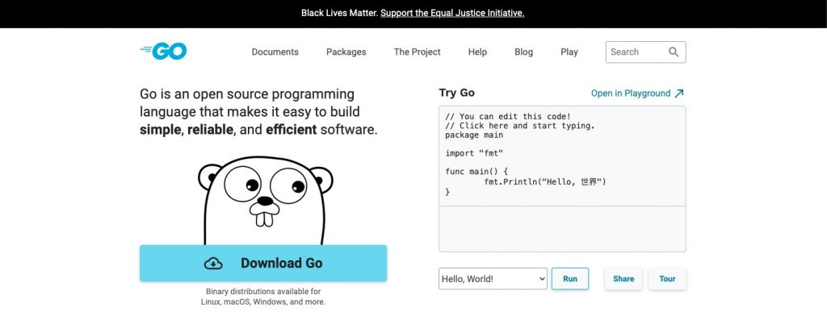Click the Share button
This screenshot has width=827, height=320.
[x=623, y=279]
